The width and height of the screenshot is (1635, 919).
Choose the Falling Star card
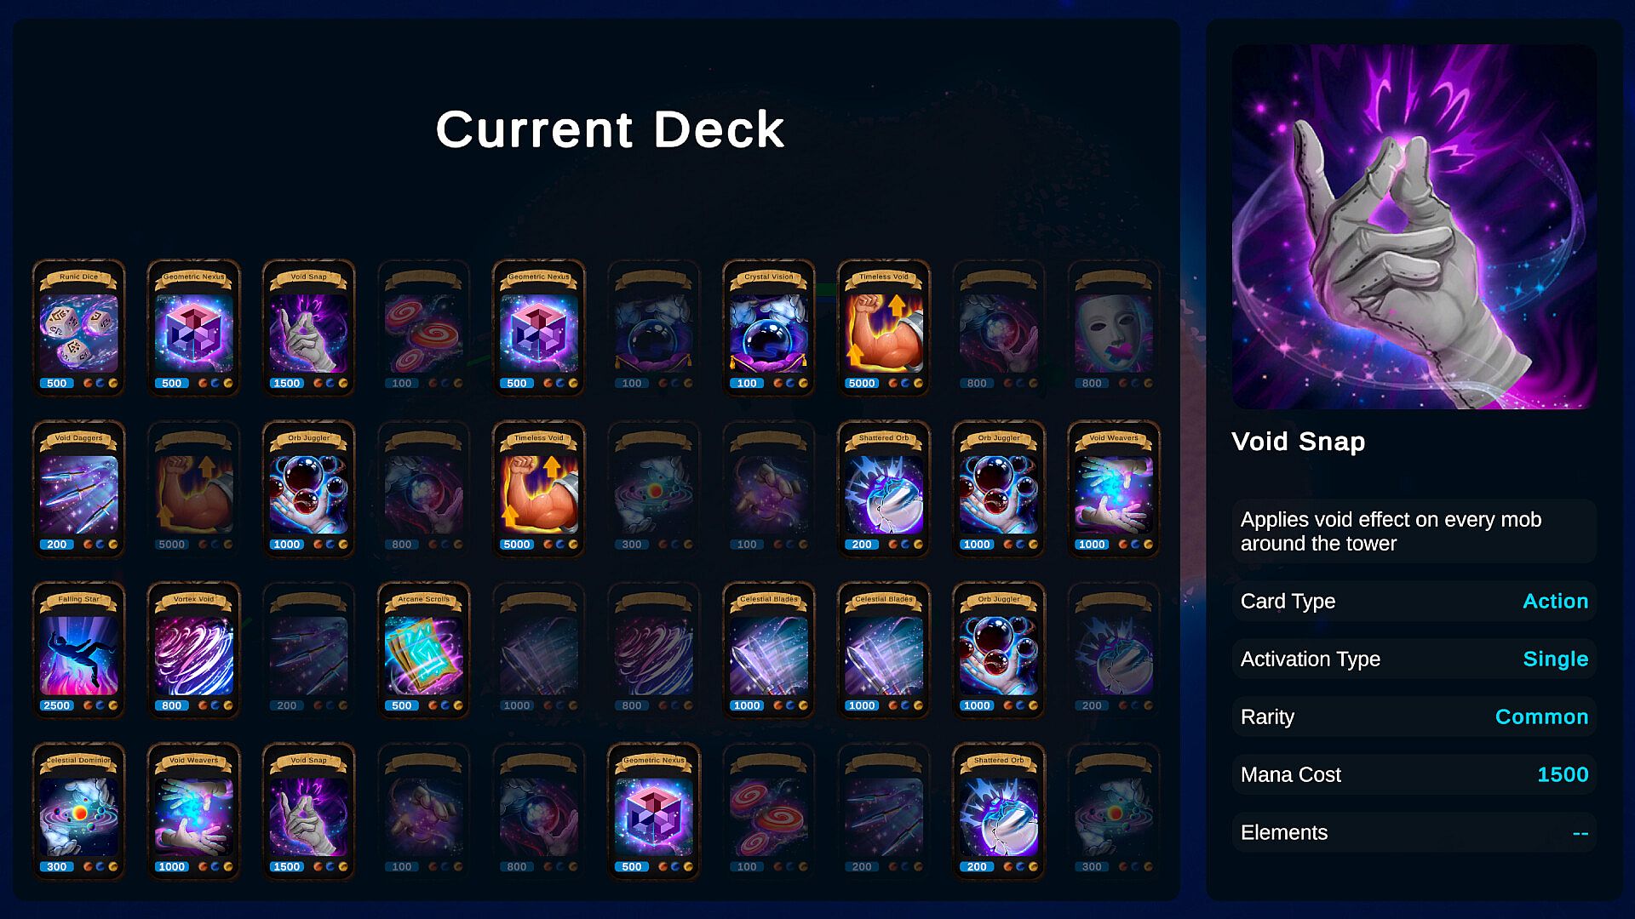(x=78, y=650)
